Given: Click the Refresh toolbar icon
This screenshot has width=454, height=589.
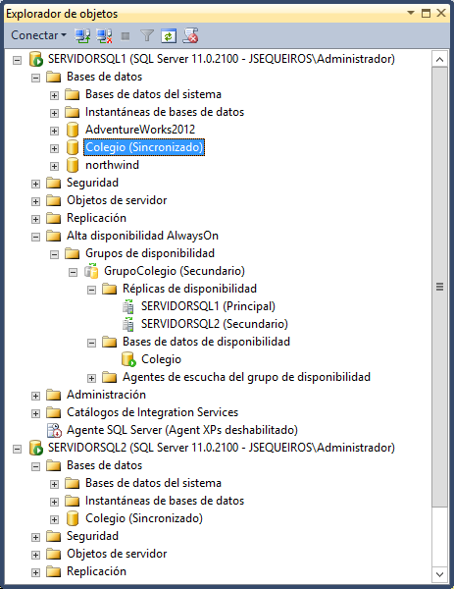Looking at the screenshot, I should coord(169,35).
